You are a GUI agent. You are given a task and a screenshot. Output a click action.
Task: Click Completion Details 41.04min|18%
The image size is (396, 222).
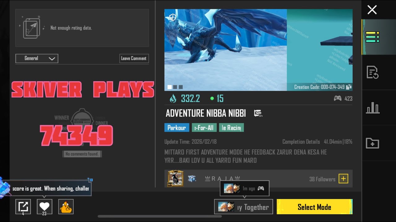pyautogui.click(x=317, y=142)
